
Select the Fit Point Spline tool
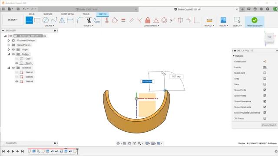pyautogui.click(x=54, y=20)
